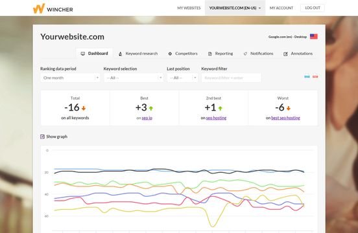Click the 'on all keywords' text

[75, 118]
